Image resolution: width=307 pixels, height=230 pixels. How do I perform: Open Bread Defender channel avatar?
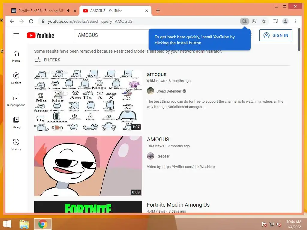tap(151, 91)
